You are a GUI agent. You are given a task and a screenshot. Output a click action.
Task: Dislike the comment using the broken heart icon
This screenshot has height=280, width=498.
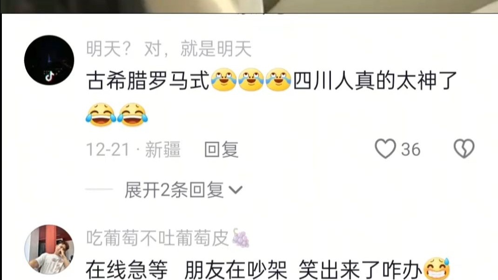click(x=464, y=149)
